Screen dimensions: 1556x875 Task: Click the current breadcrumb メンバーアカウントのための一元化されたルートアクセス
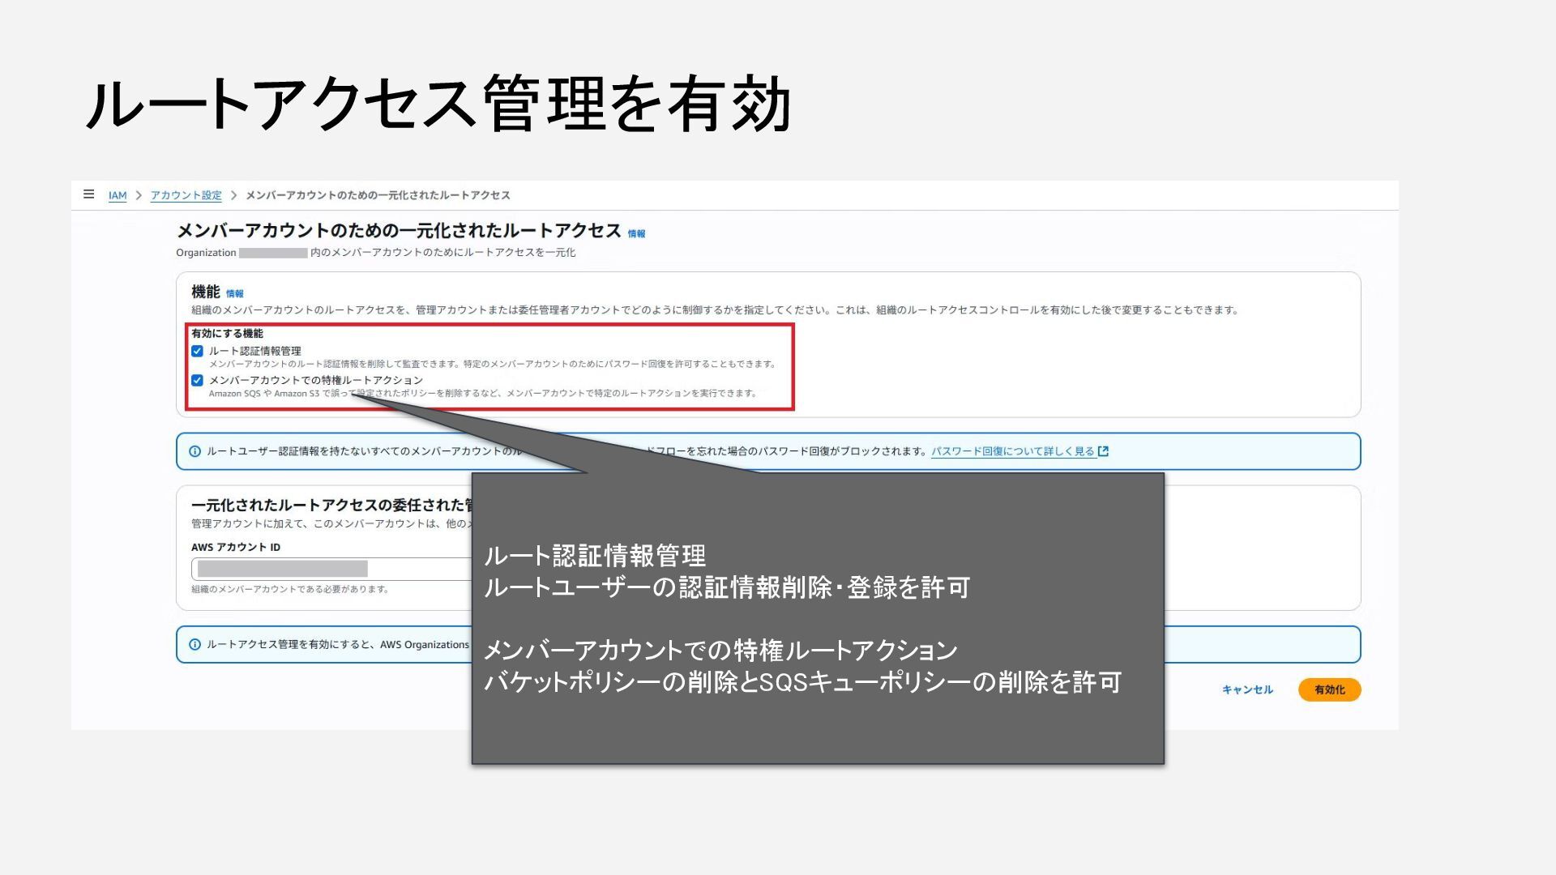pos(378,195)
